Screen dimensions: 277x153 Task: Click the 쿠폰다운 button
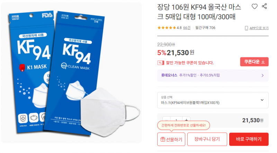(x=254, y=62)
